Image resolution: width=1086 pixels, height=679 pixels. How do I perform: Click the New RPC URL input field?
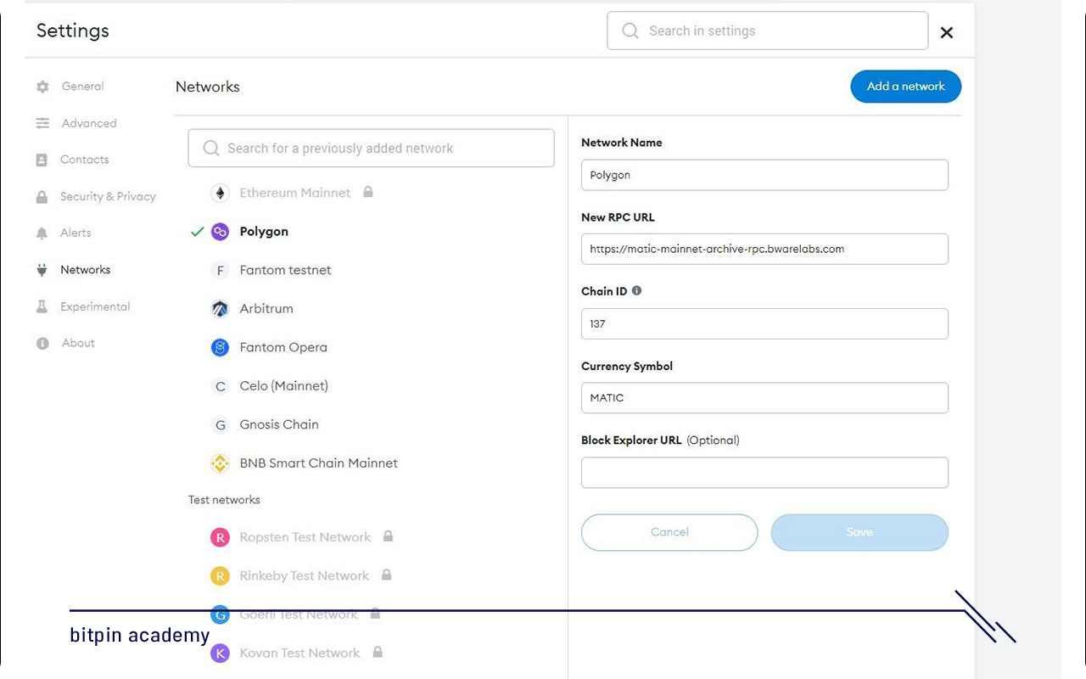click(764, 250)
